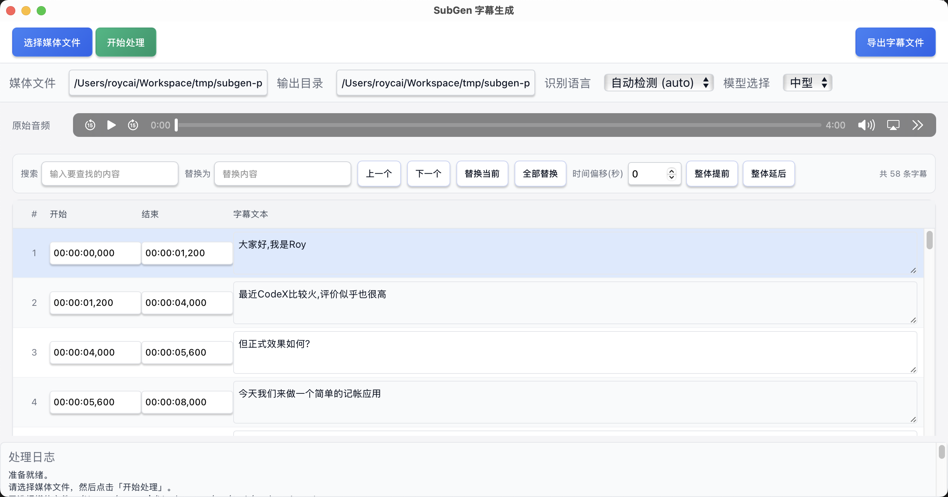Screen dimensions: 948x497
Task: Mute the audio volume
Action: click(866, 125)
